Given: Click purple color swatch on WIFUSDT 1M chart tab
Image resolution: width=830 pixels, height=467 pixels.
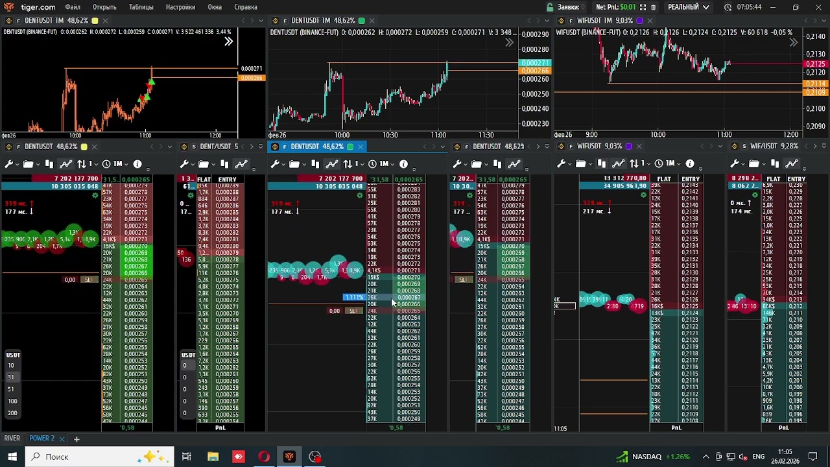Looking at the screenshot, I should point(639,21).
